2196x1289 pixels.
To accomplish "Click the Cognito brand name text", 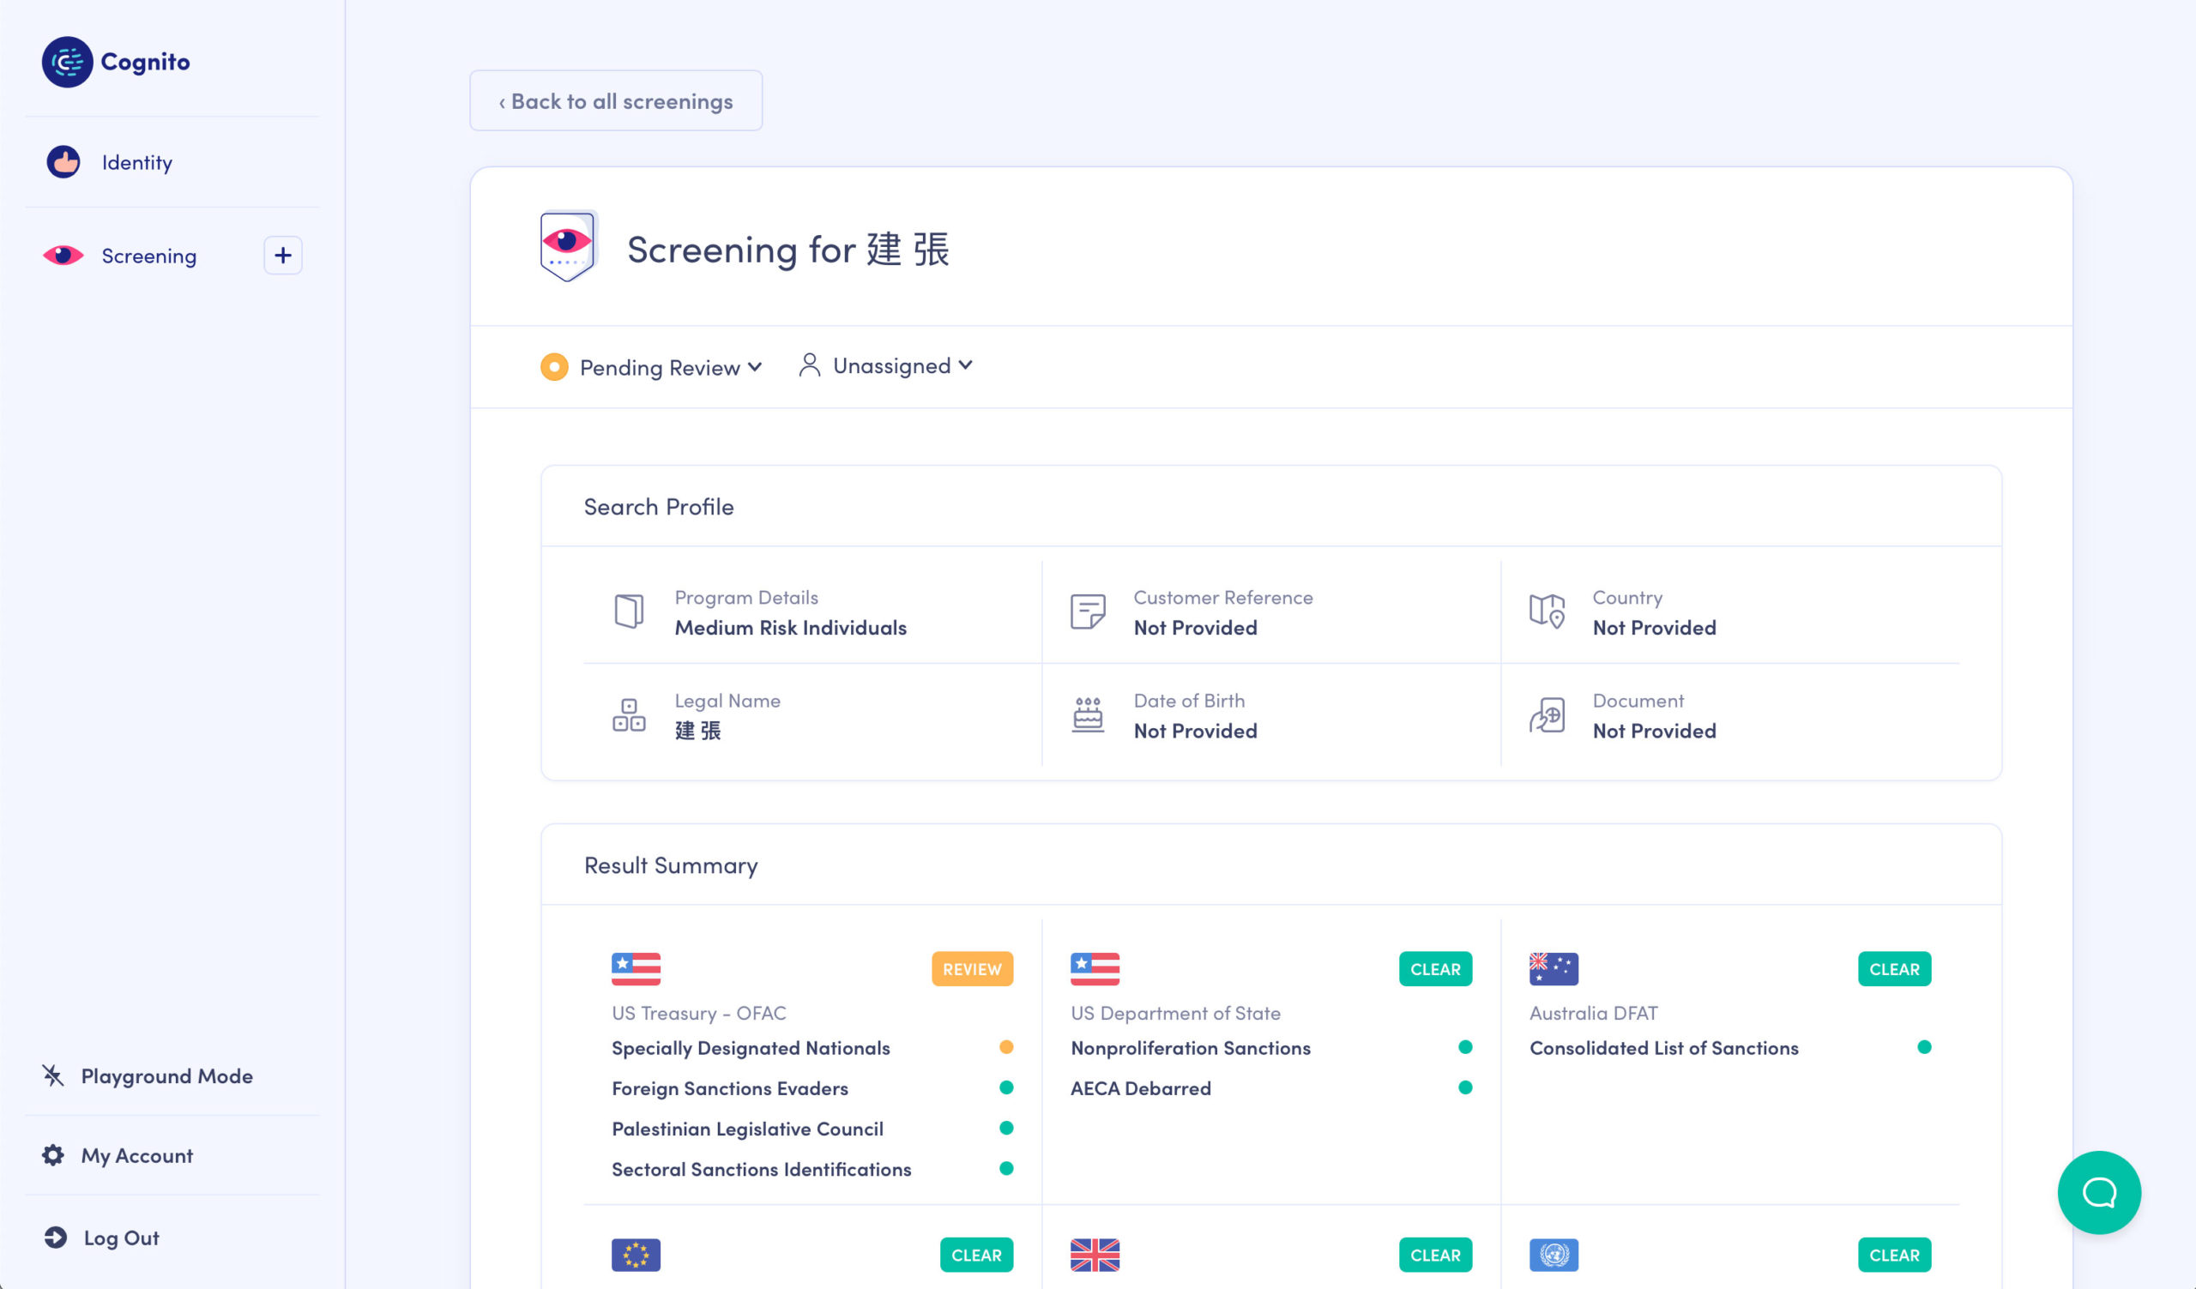I will [x=146, y=62].
